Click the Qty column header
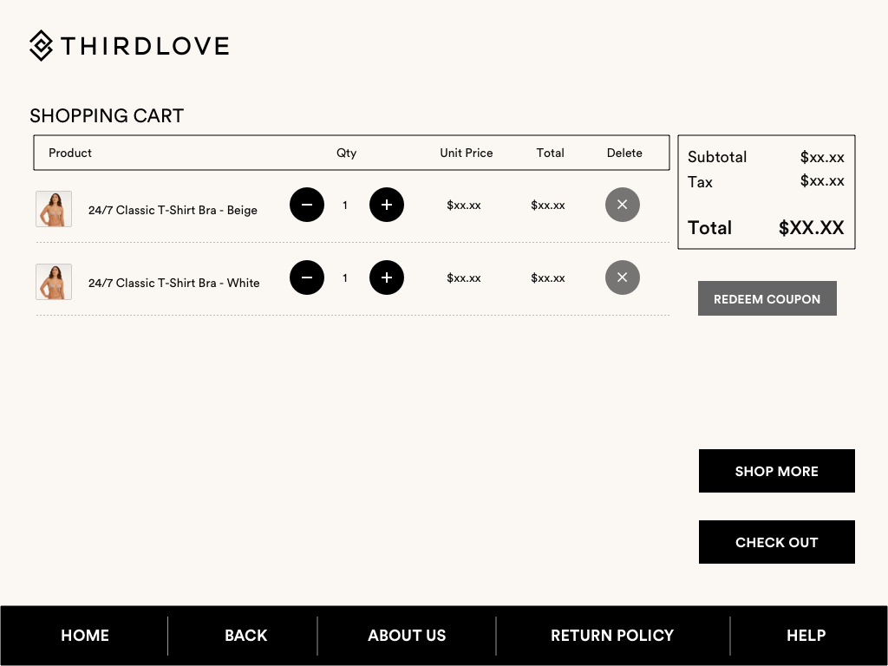This screenshot has height=666, width=888. (x=347, y=153)
